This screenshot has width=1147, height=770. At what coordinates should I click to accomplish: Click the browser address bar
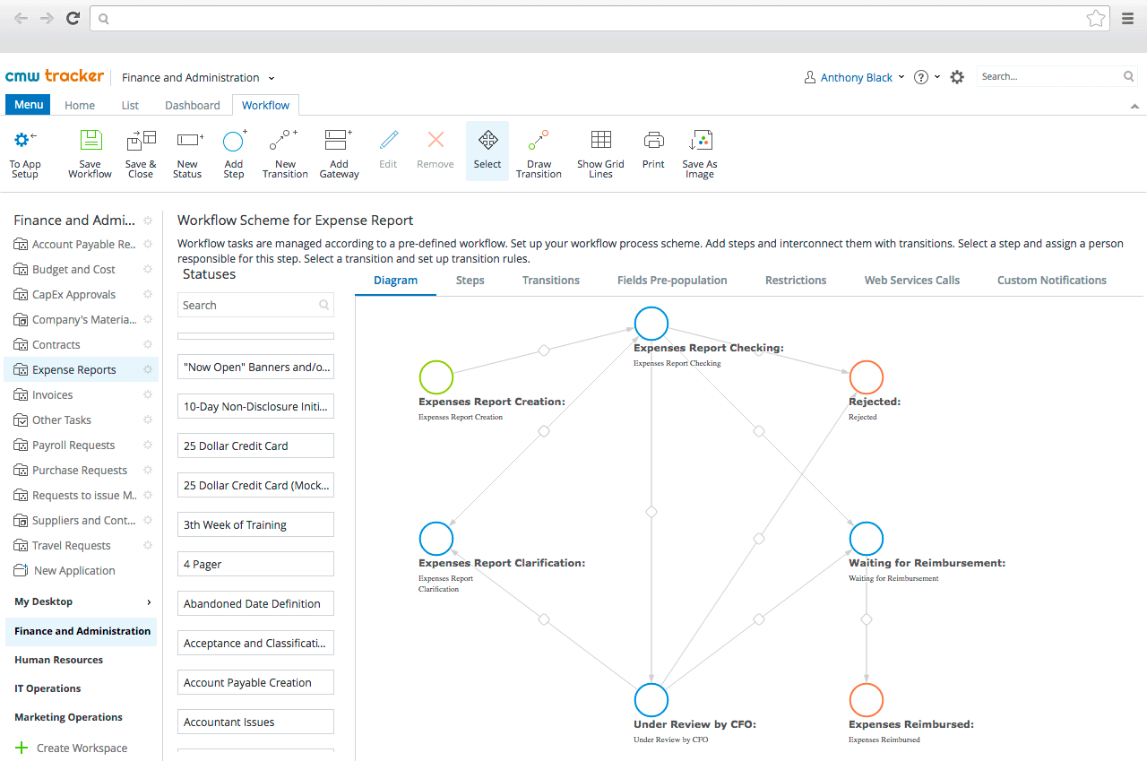[x=599, y=18]
